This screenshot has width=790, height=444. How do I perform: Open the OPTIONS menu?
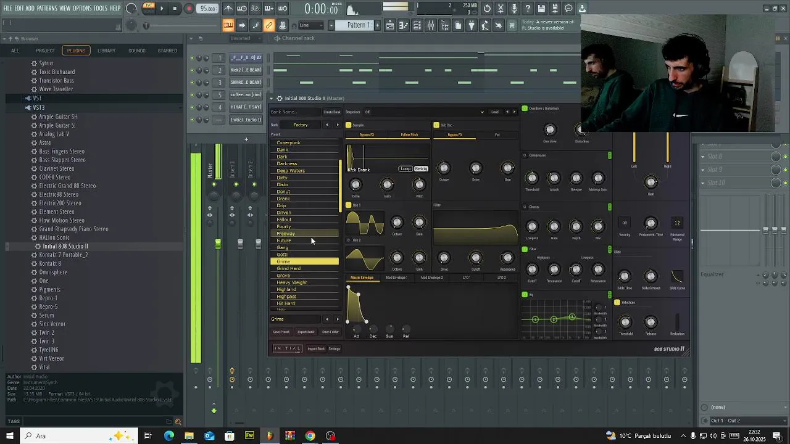point(82,8)
